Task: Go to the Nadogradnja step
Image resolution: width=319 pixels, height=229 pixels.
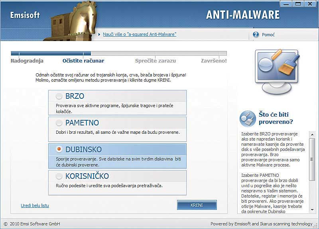Action: (27, 61)
